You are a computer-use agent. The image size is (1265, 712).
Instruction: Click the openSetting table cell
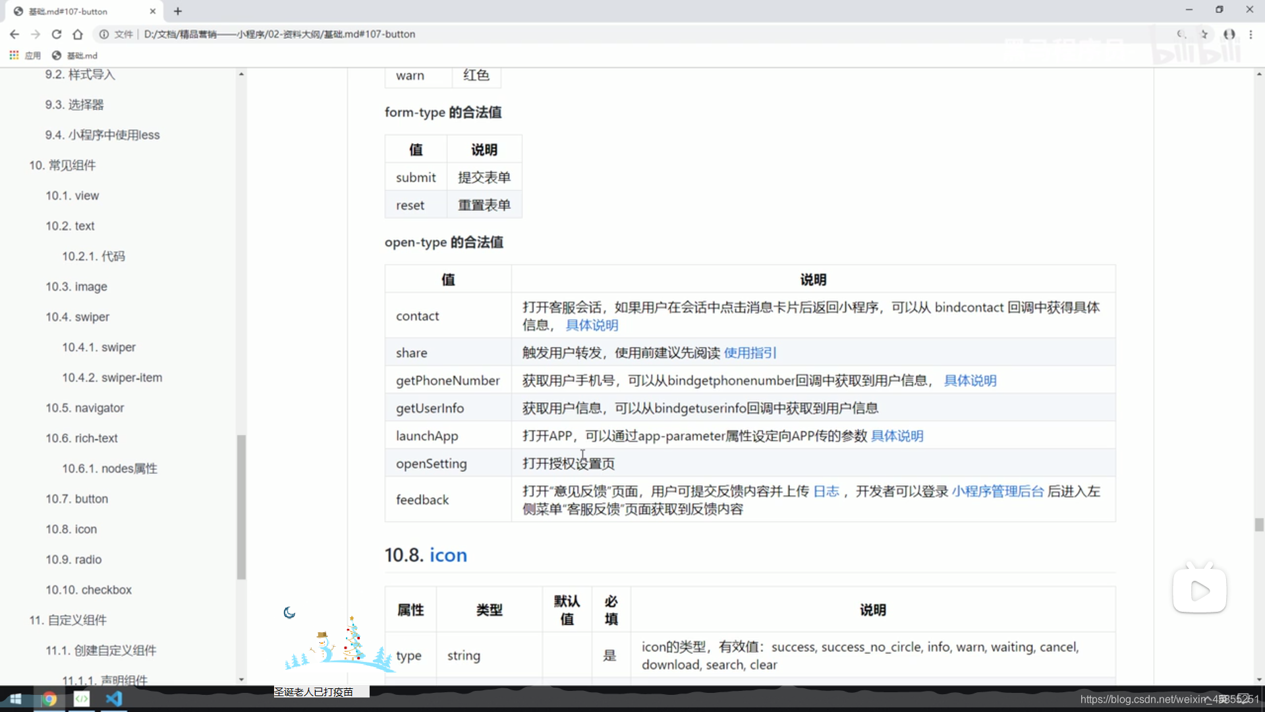click(x=448, y=463)
